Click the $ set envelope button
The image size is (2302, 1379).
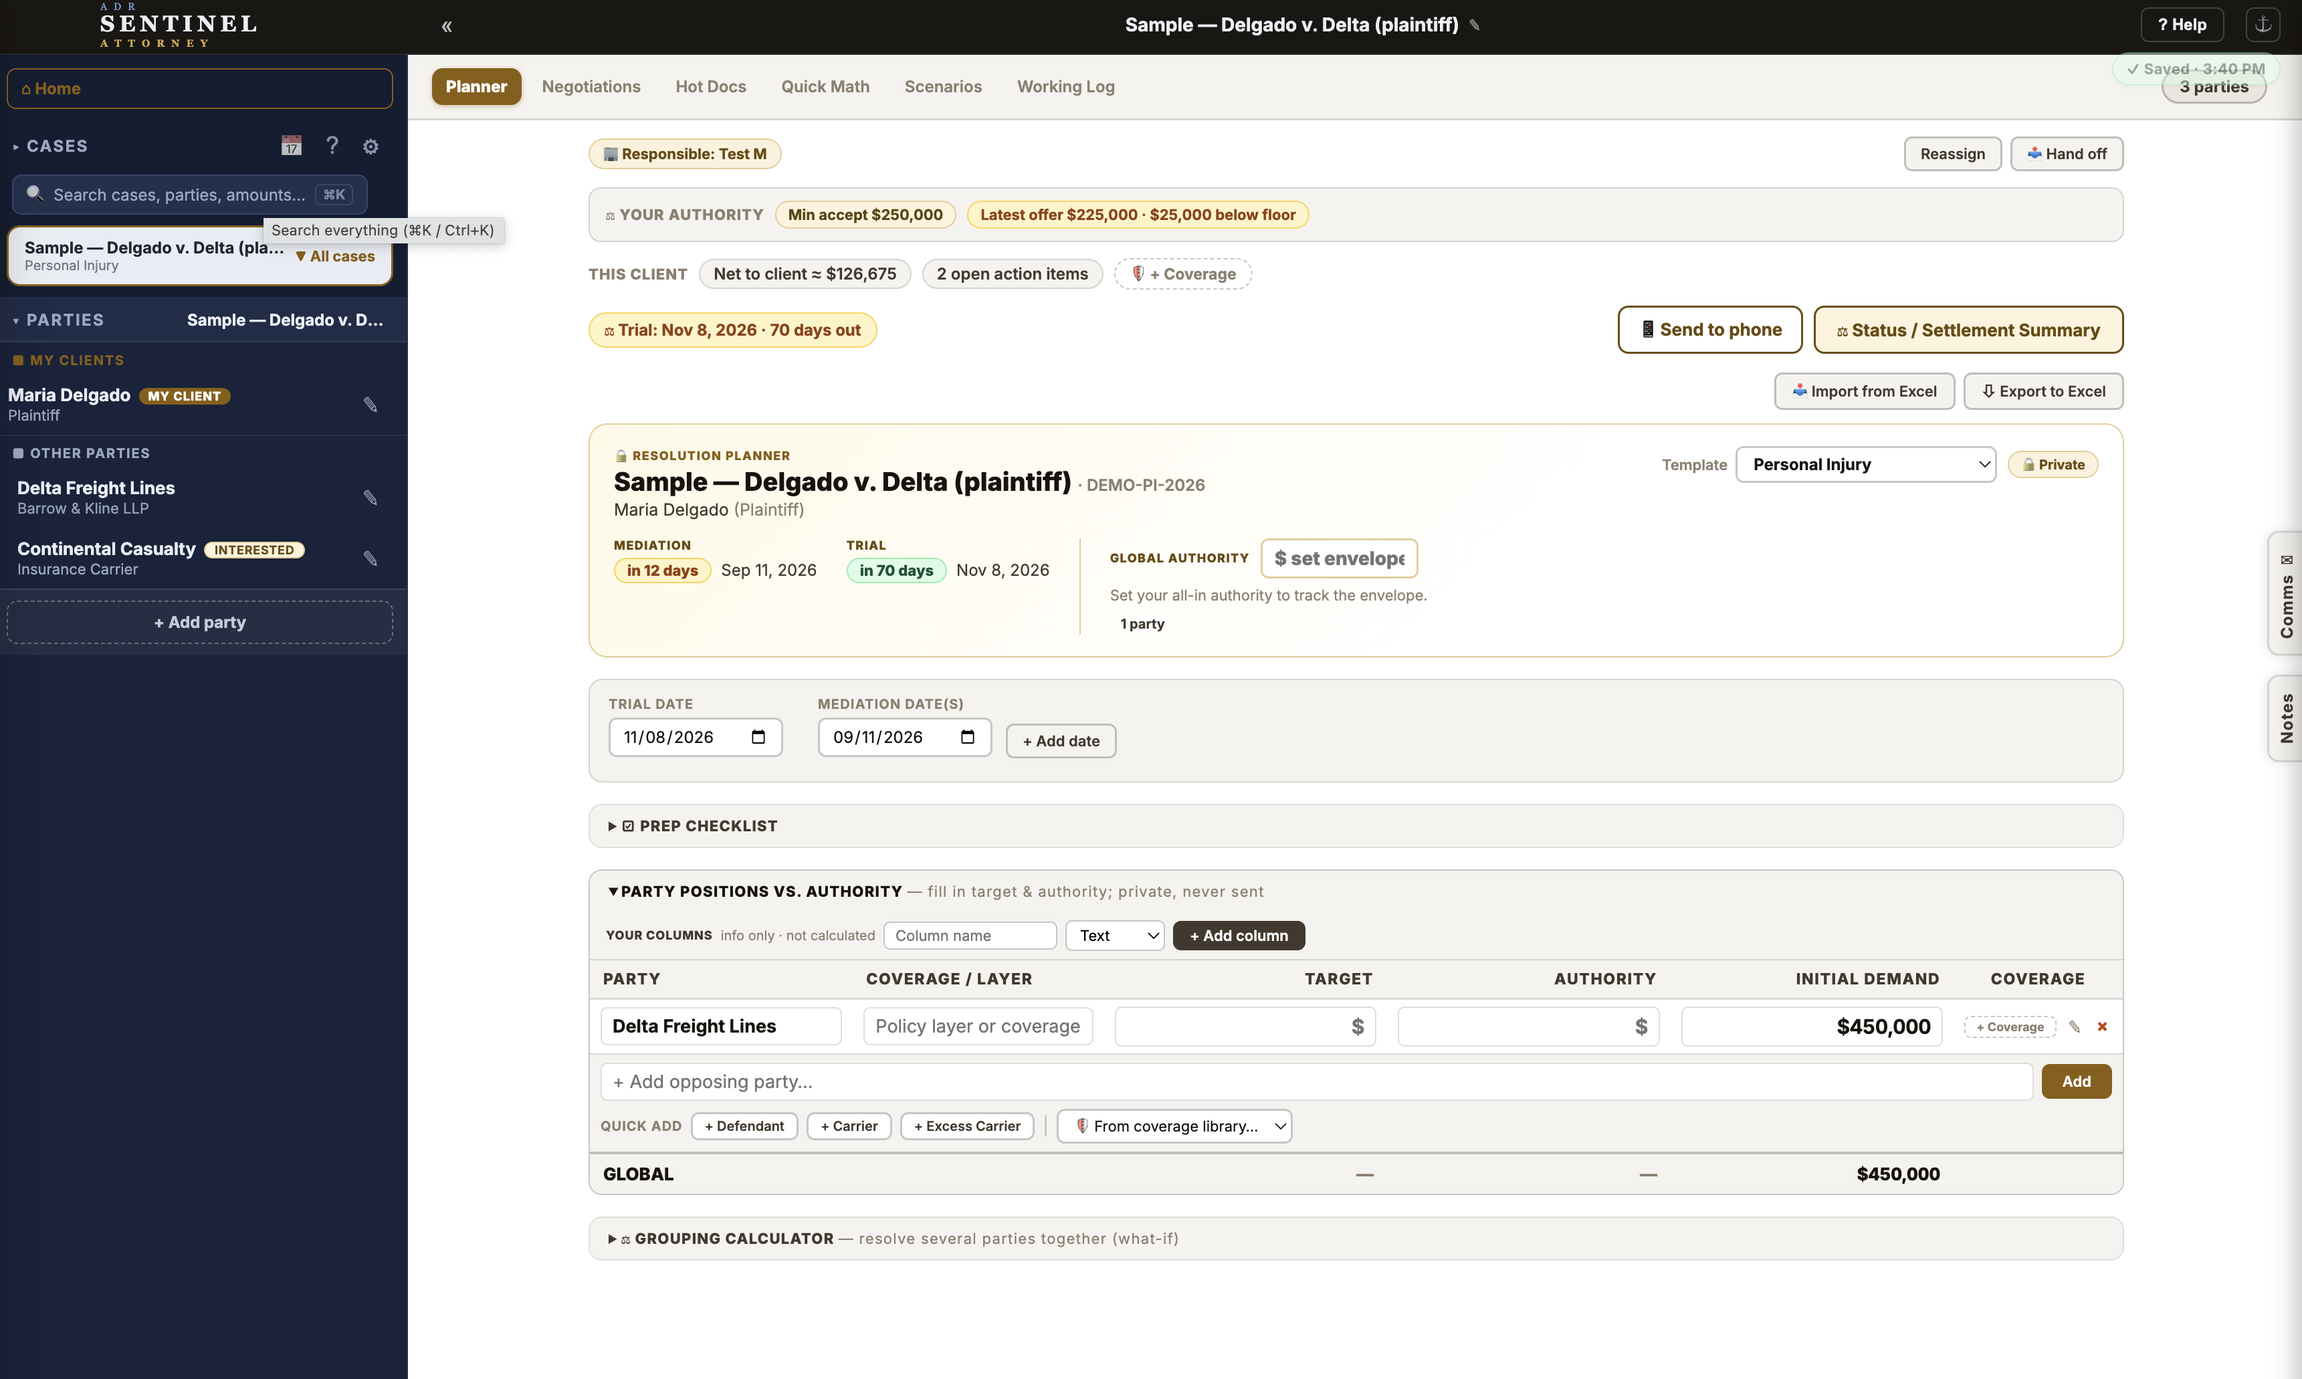click(x=1339, y=558)
